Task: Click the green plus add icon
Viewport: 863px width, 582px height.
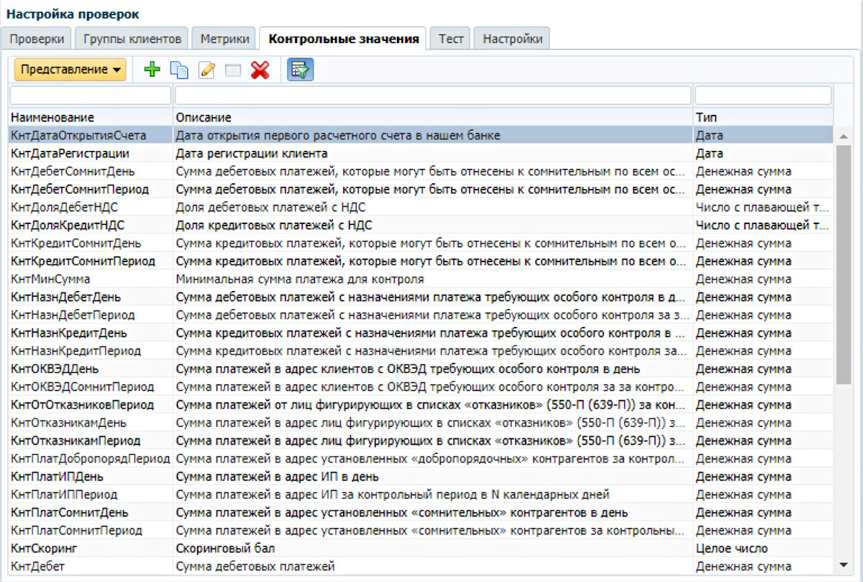Action: point(152,70)
